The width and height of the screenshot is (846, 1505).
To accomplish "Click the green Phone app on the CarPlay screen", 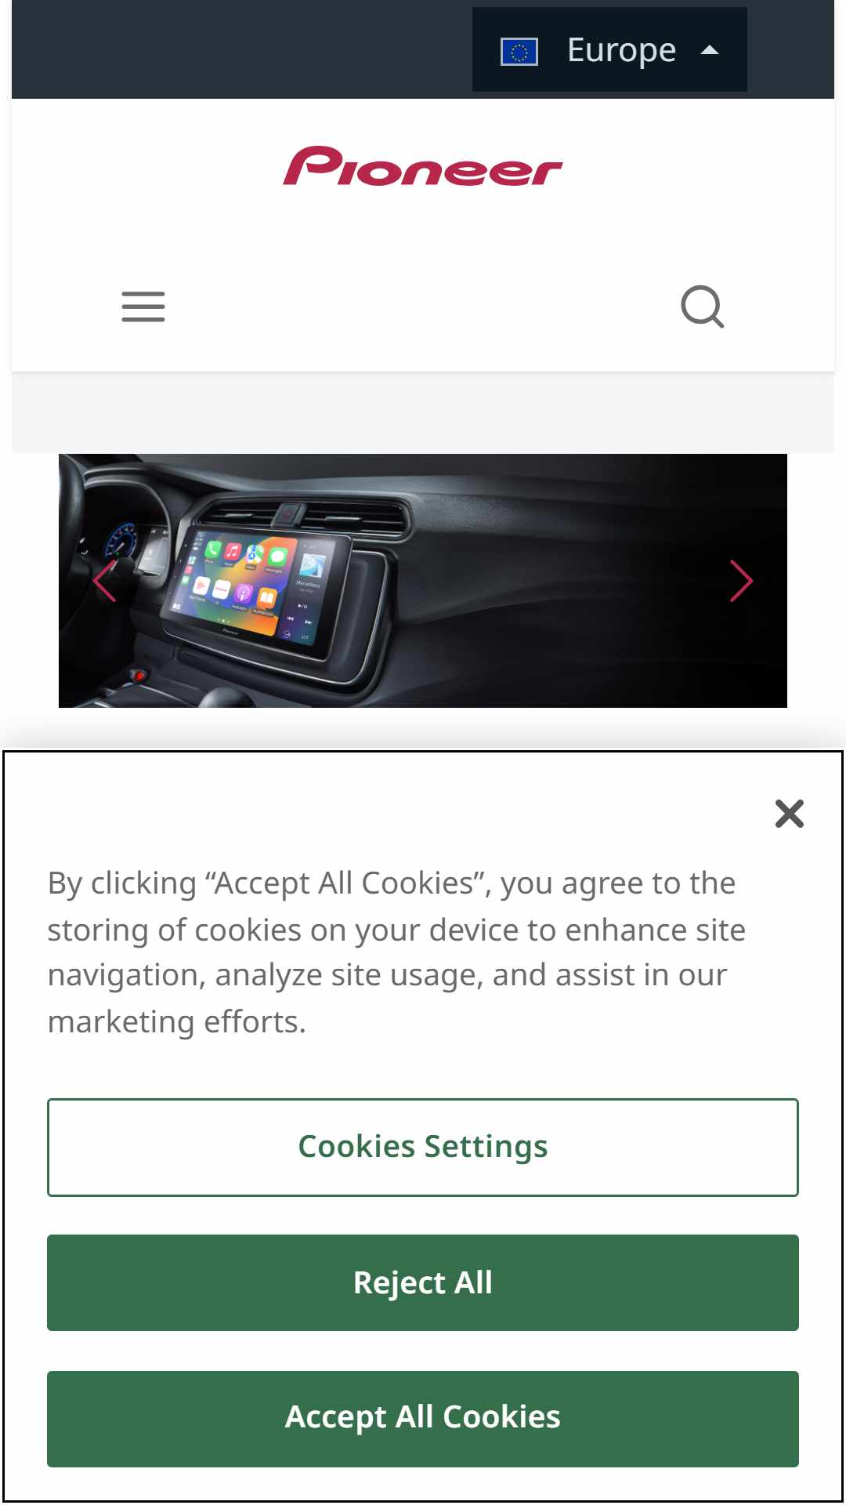I will pos(212,549).
